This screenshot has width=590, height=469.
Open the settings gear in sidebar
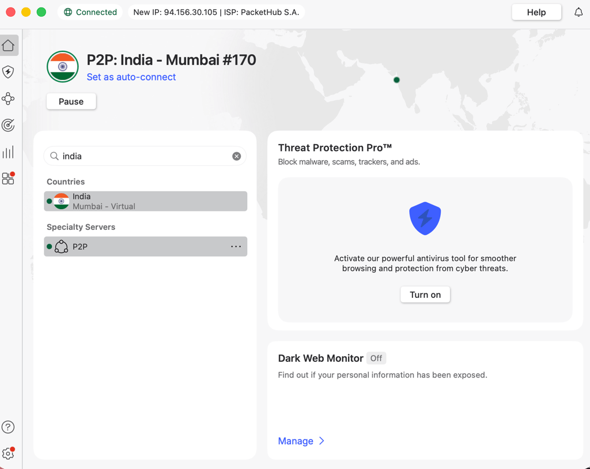tap(8, 453)
